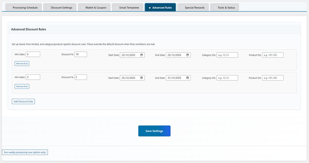The height and width of the screenshot is (163, 309).
Task: Click the Advanced Discount Rules heading
Action: (x=28, y=29)
